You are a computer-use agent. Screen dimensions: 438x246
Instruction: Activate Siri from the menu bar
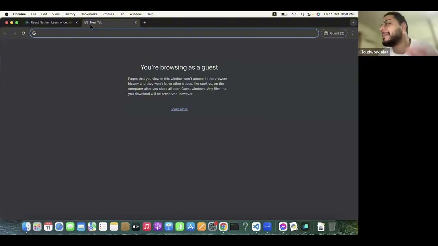(318, 14)
